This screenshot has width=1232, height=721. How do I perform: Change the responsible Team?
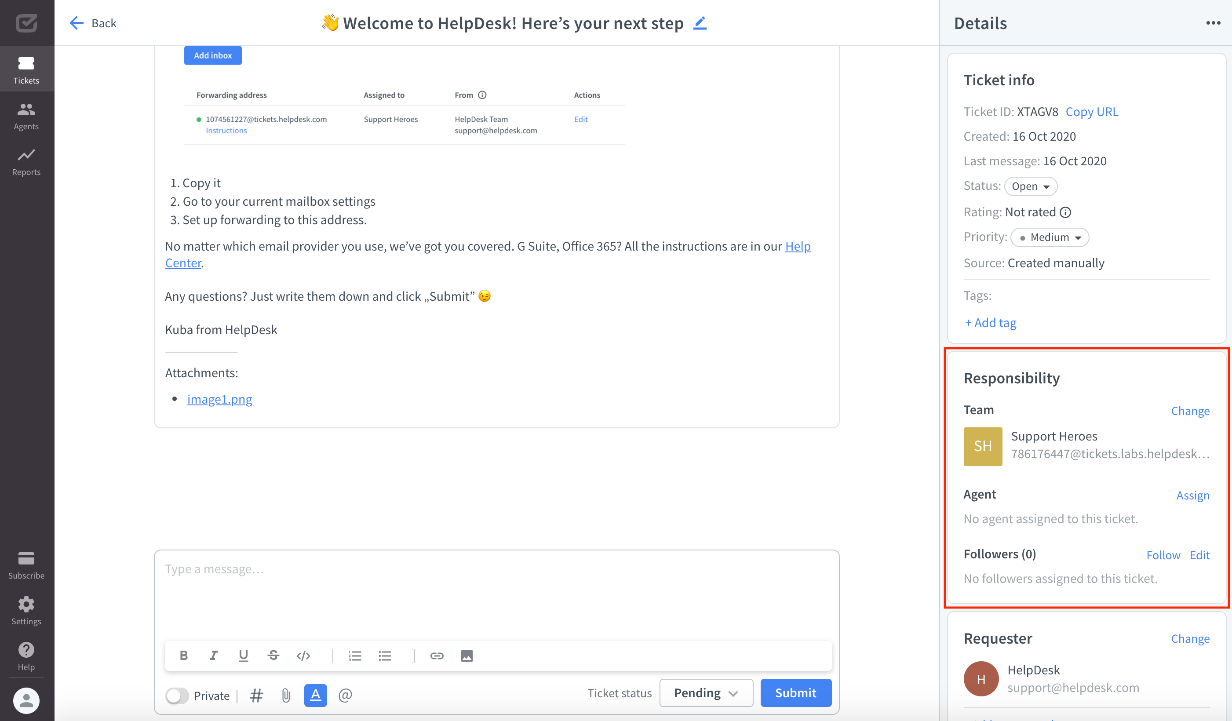(1190, 411)
